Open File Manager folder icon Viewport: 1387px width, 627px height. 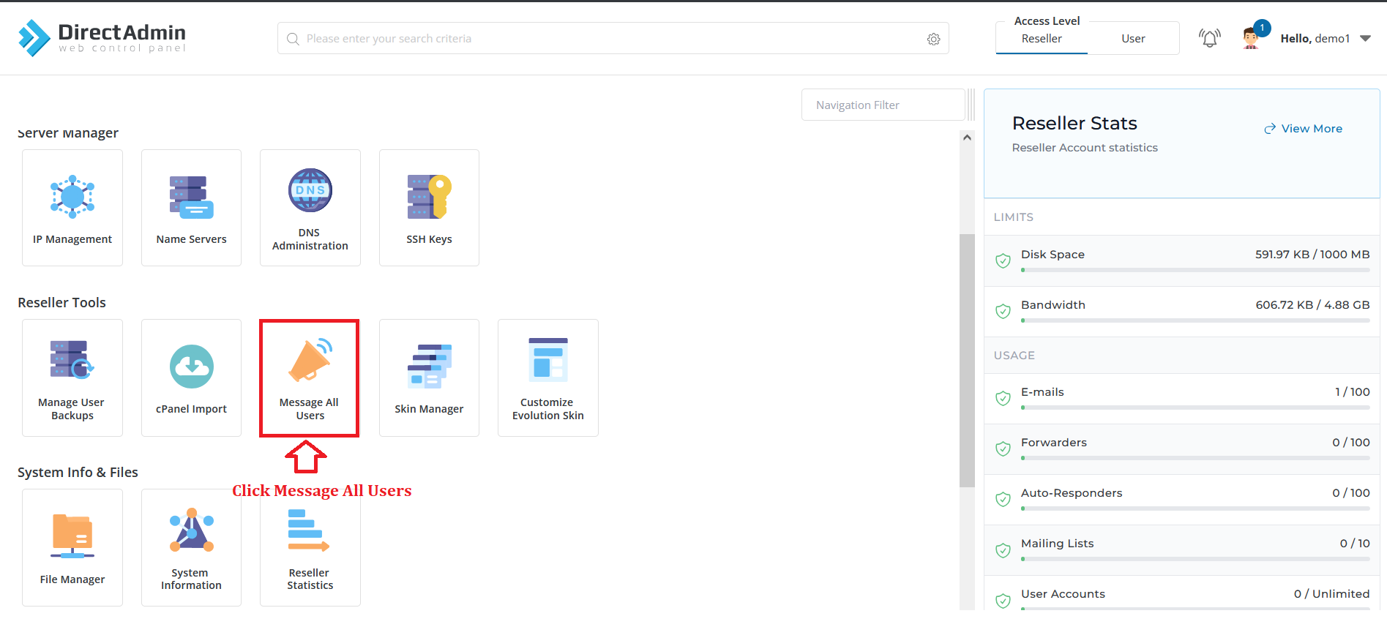click(x=72, y=536)
